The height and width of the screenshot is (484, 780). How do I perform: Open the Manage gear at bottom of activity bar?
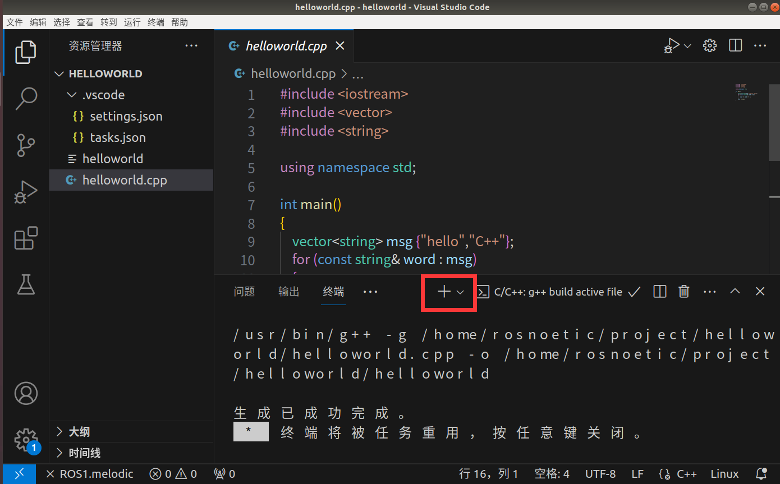click(x=26, y=440)
